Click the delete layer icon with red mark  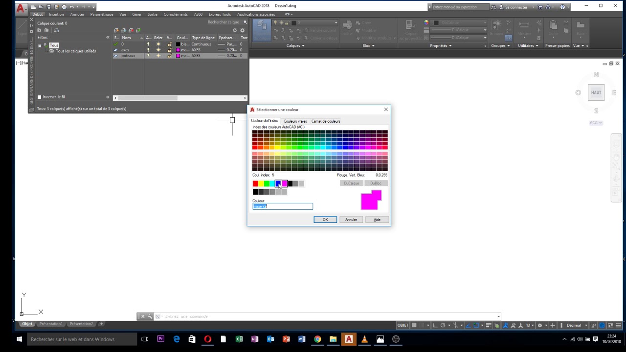tap(131, 30)
